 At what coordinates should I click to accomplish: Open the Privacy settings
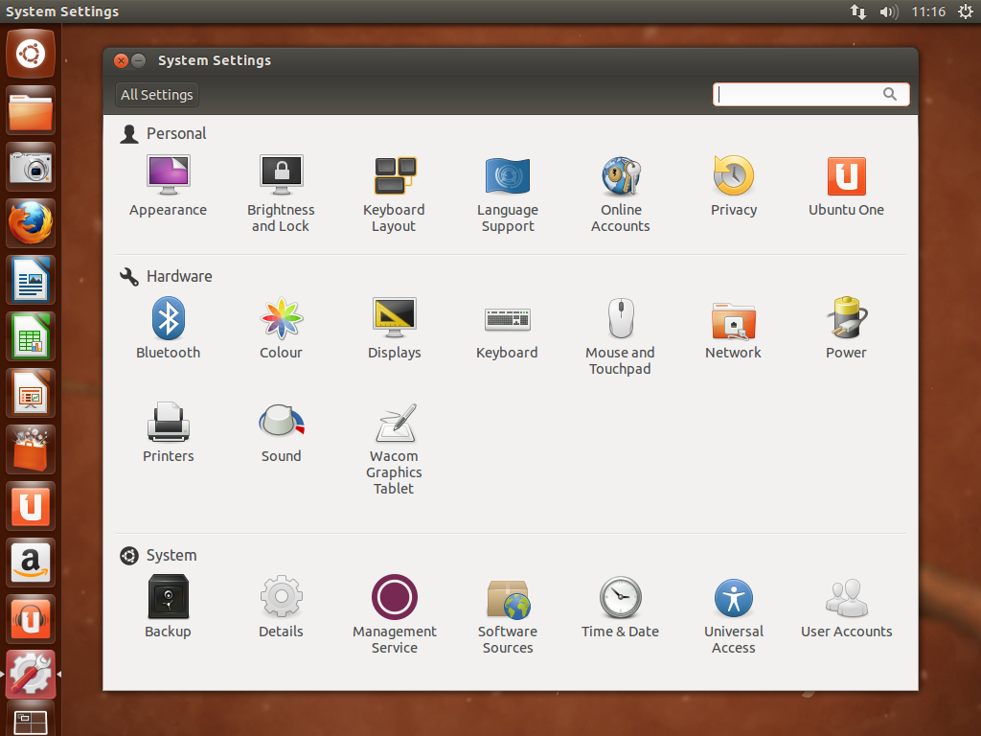[733, 176]
